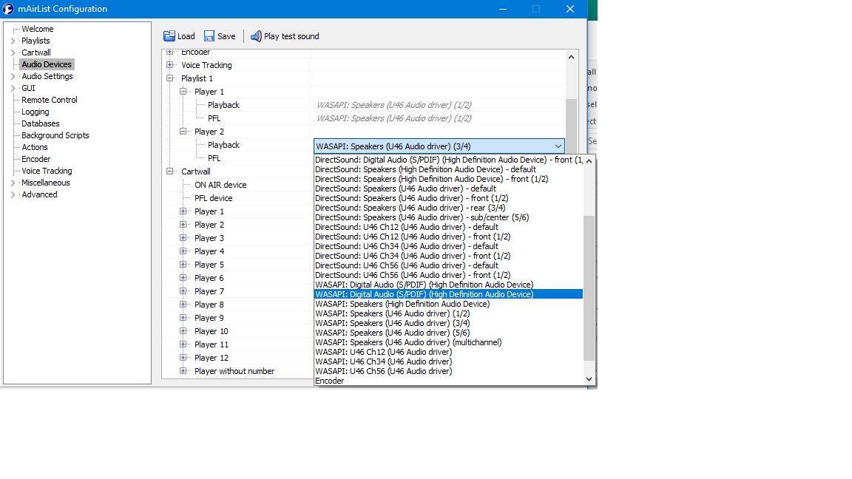
Task: Pick DirectSound U46 Ch56 - default option
Action: tap(449, 265)
